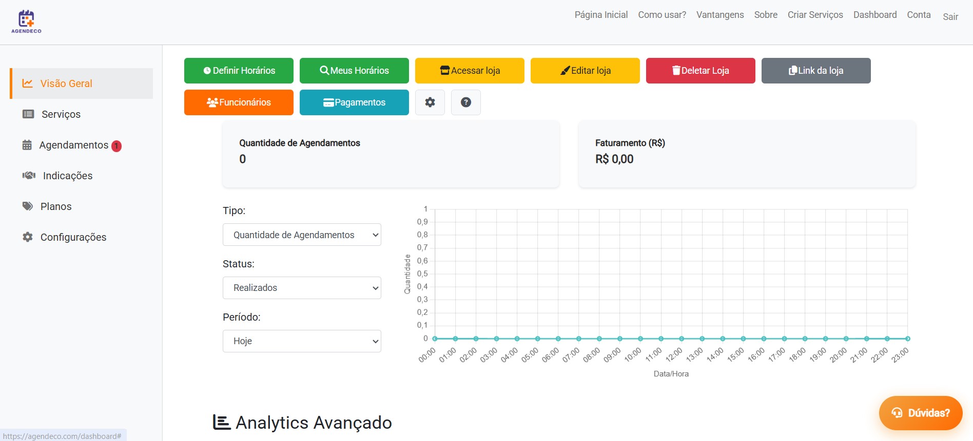This screenshot has width=973, height=441.
Task: Click the cog icon beside Configurações
Action: click(x=28, y=237)
